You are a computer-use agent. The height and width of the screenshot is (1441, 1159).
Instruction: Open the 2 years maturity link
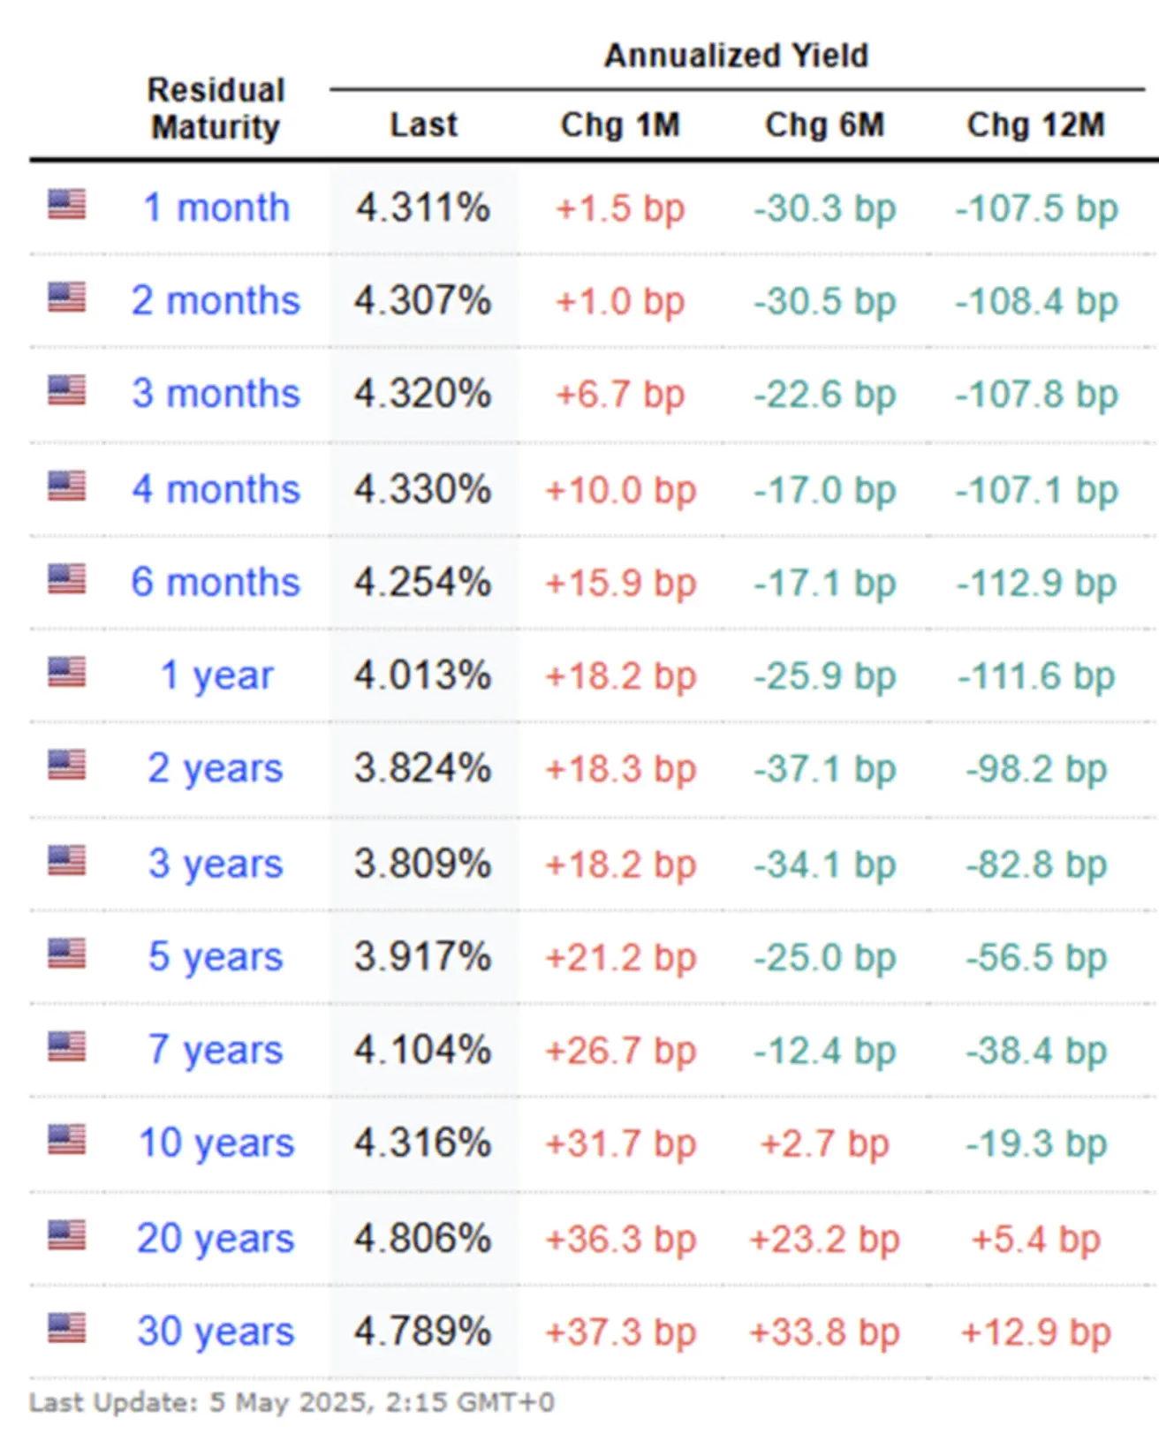(x=216, y=769)
